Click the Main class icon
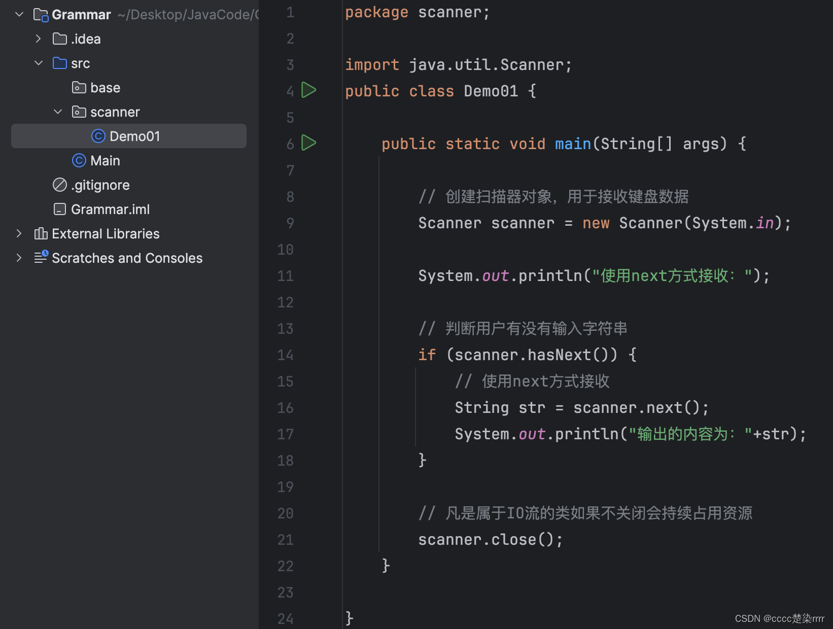 click(x=79, y=160)
